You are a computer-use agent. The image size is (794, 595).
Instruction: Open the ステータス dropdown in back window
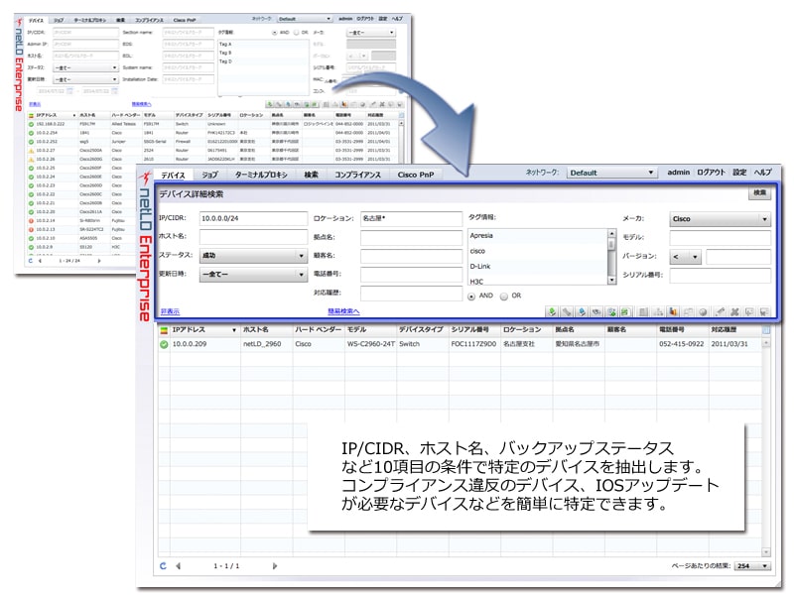pyautogui.click(x=85, y=67)
